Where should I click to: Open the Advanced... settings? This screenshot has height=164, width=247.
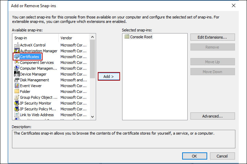click(212, 116)
